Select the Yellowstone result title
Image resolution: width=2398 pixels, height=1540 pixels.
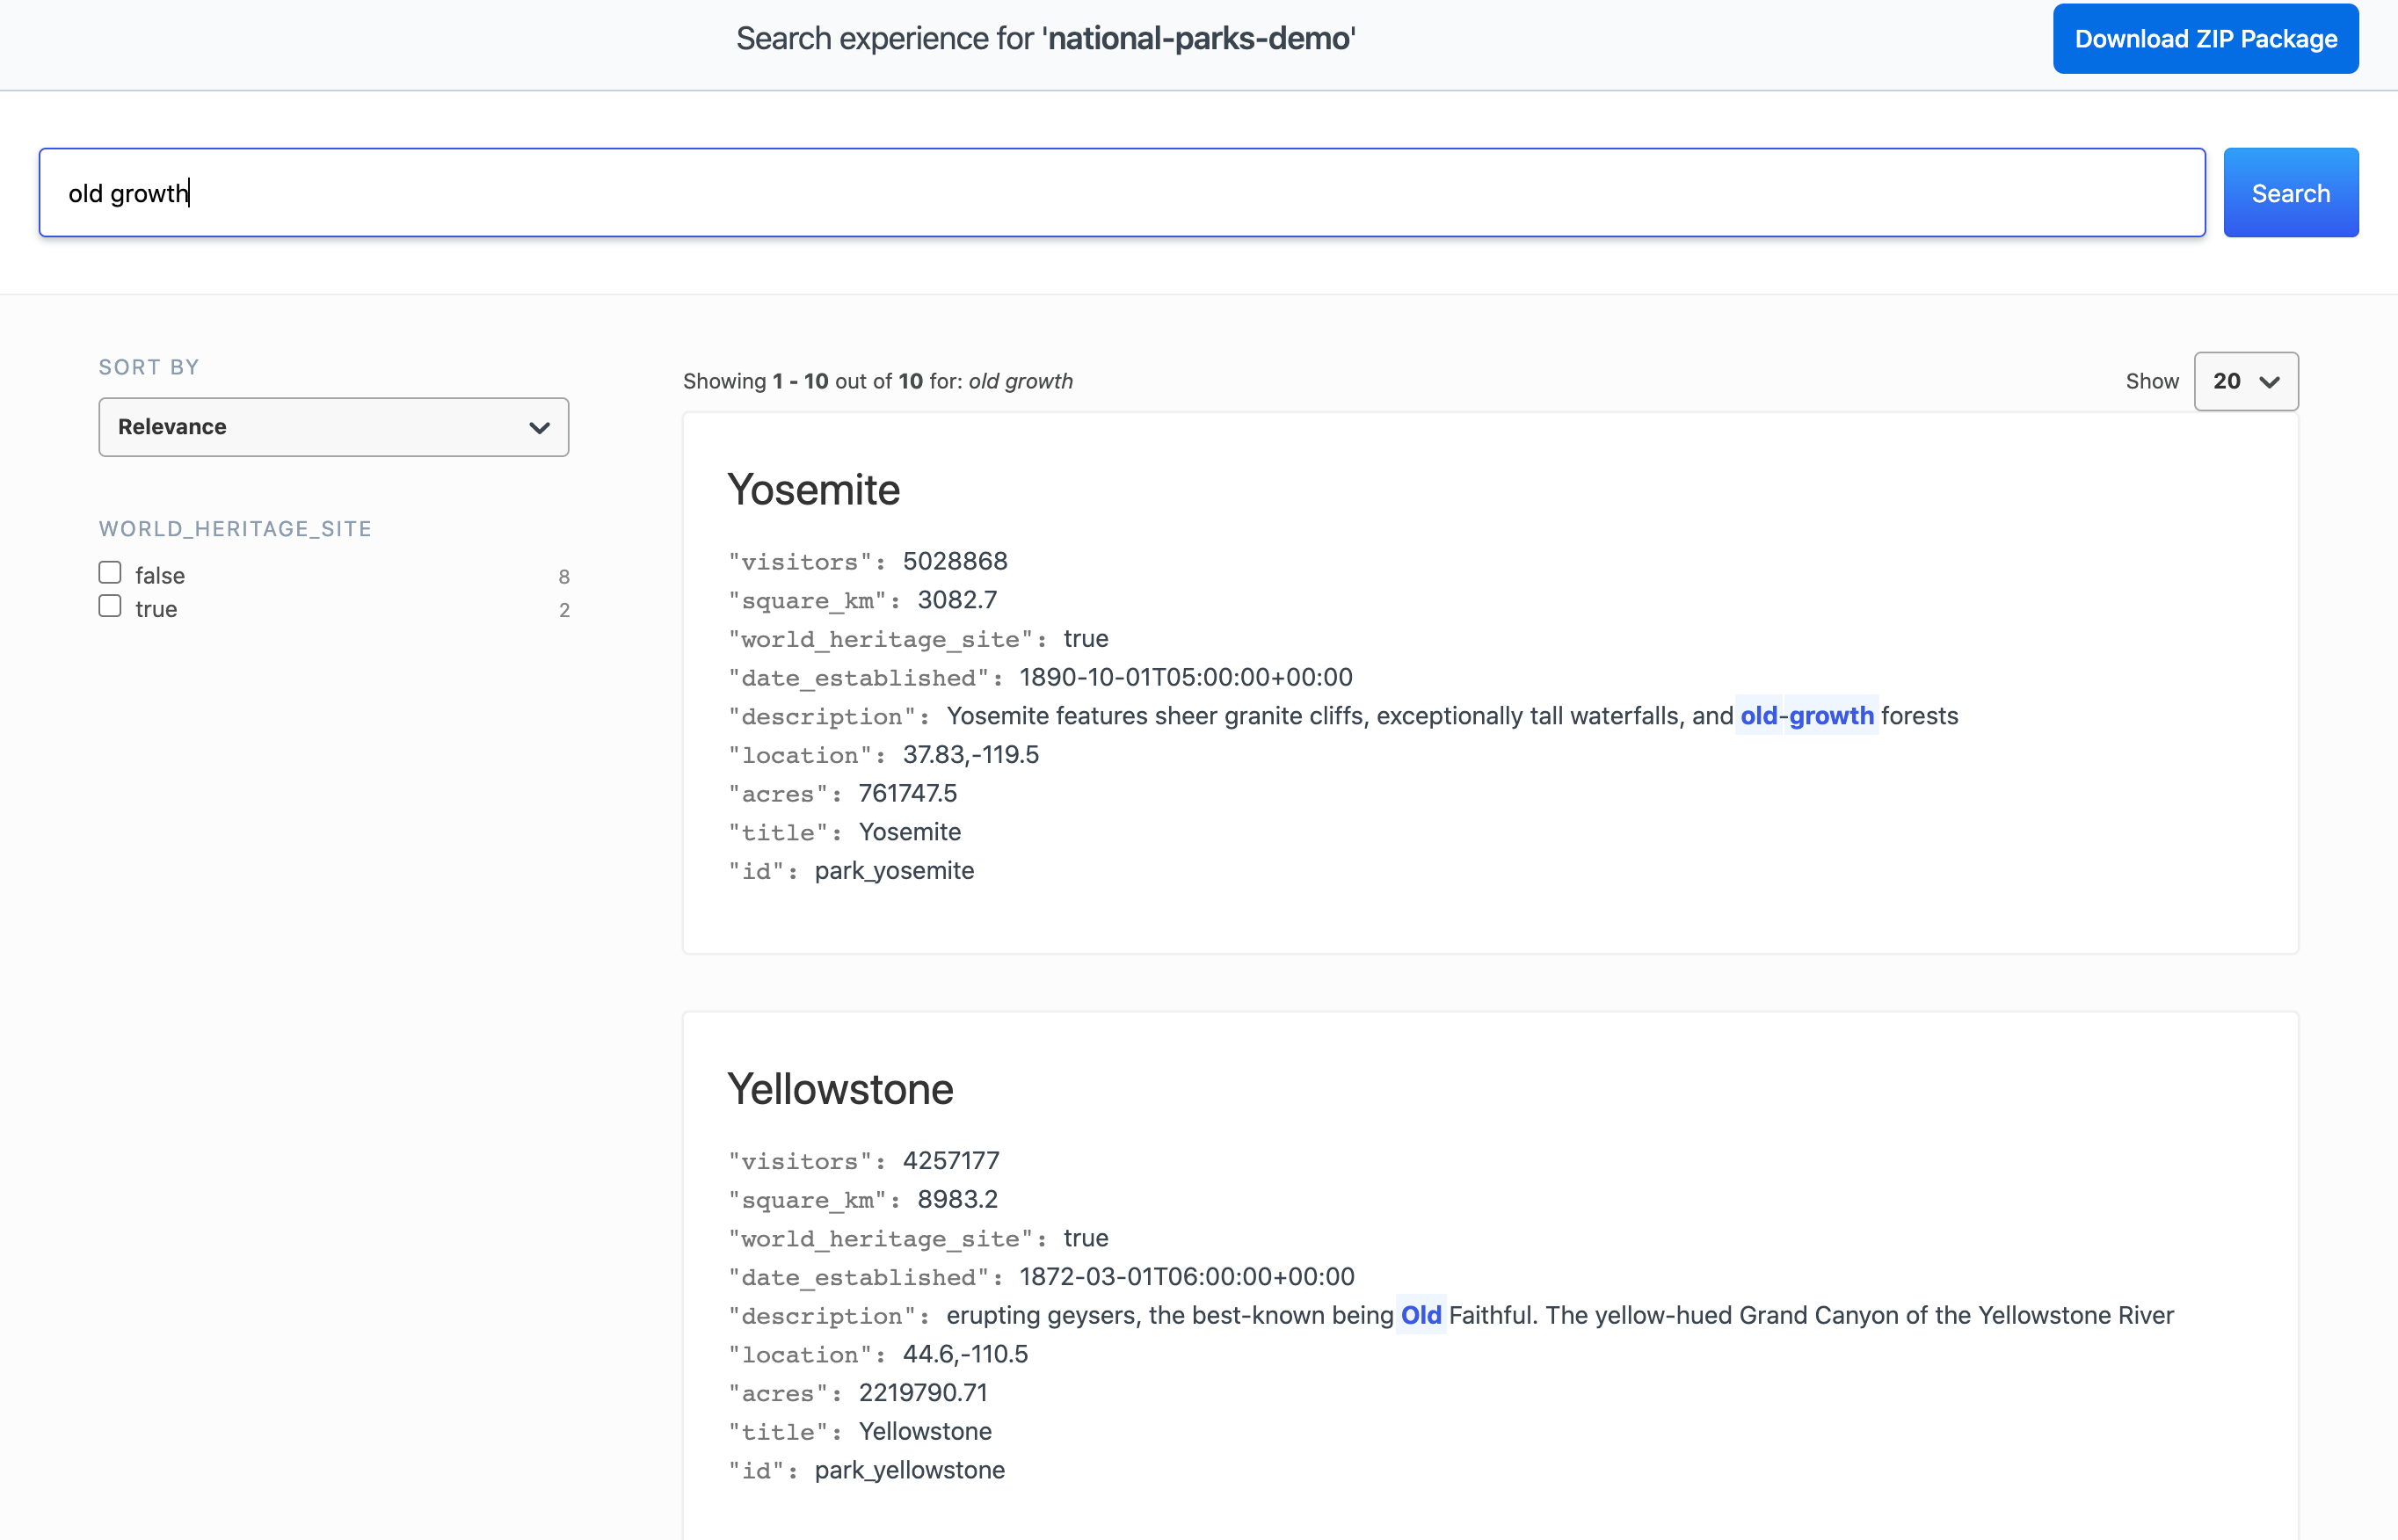(840, 1089)
